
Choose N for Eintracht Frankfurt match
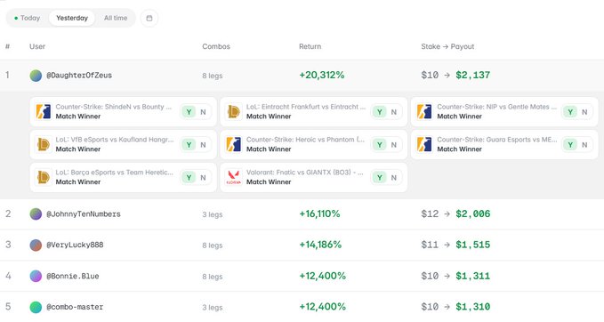(394, 112)
